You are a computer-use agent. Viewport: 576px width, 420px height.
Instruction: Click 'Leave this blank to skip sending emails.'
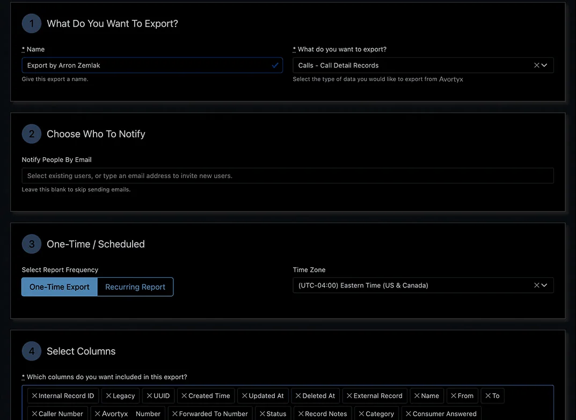(76, 189)
